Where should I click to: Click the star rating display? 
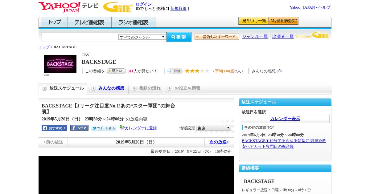(x=197, y=71)
